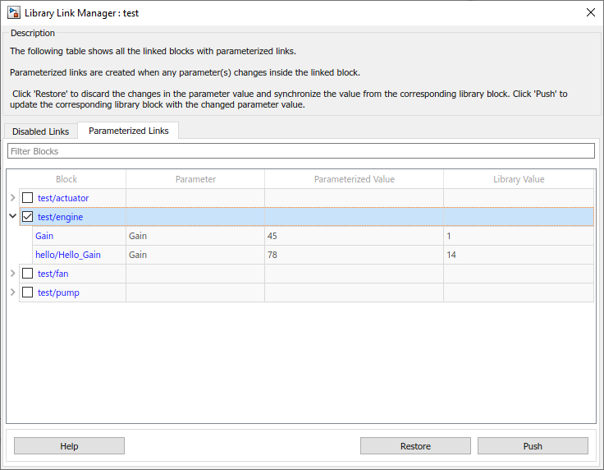Collapse the test/engine row
604x470 pixels.
pyautogui.click(x=12, y=217)
